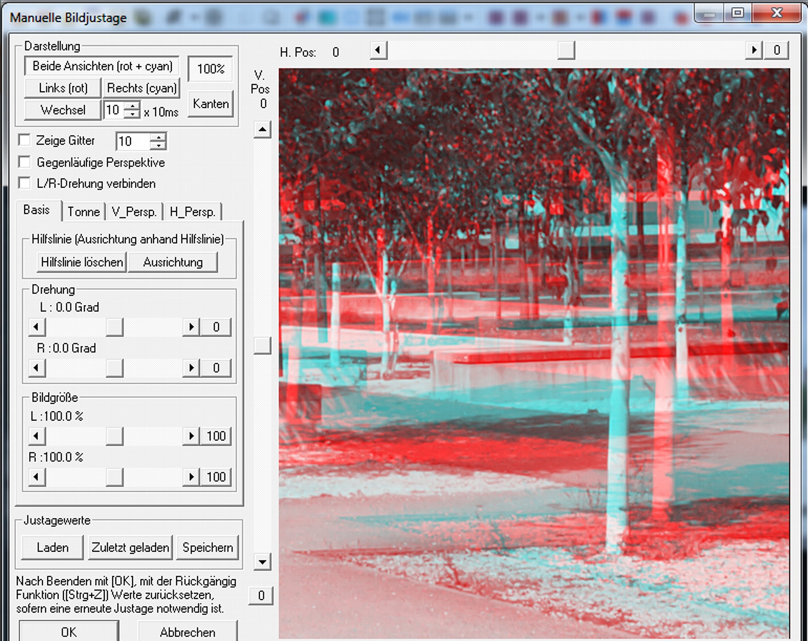Click the Gitter size value field

(x=133, y=141)
